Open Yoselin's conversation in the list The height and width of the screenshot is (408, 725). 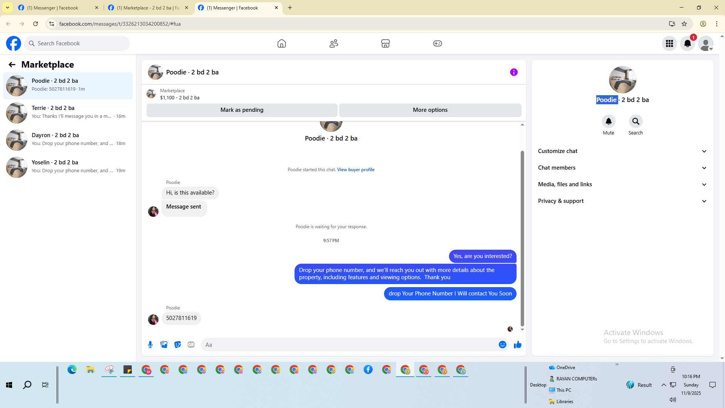tap(68, 167)
